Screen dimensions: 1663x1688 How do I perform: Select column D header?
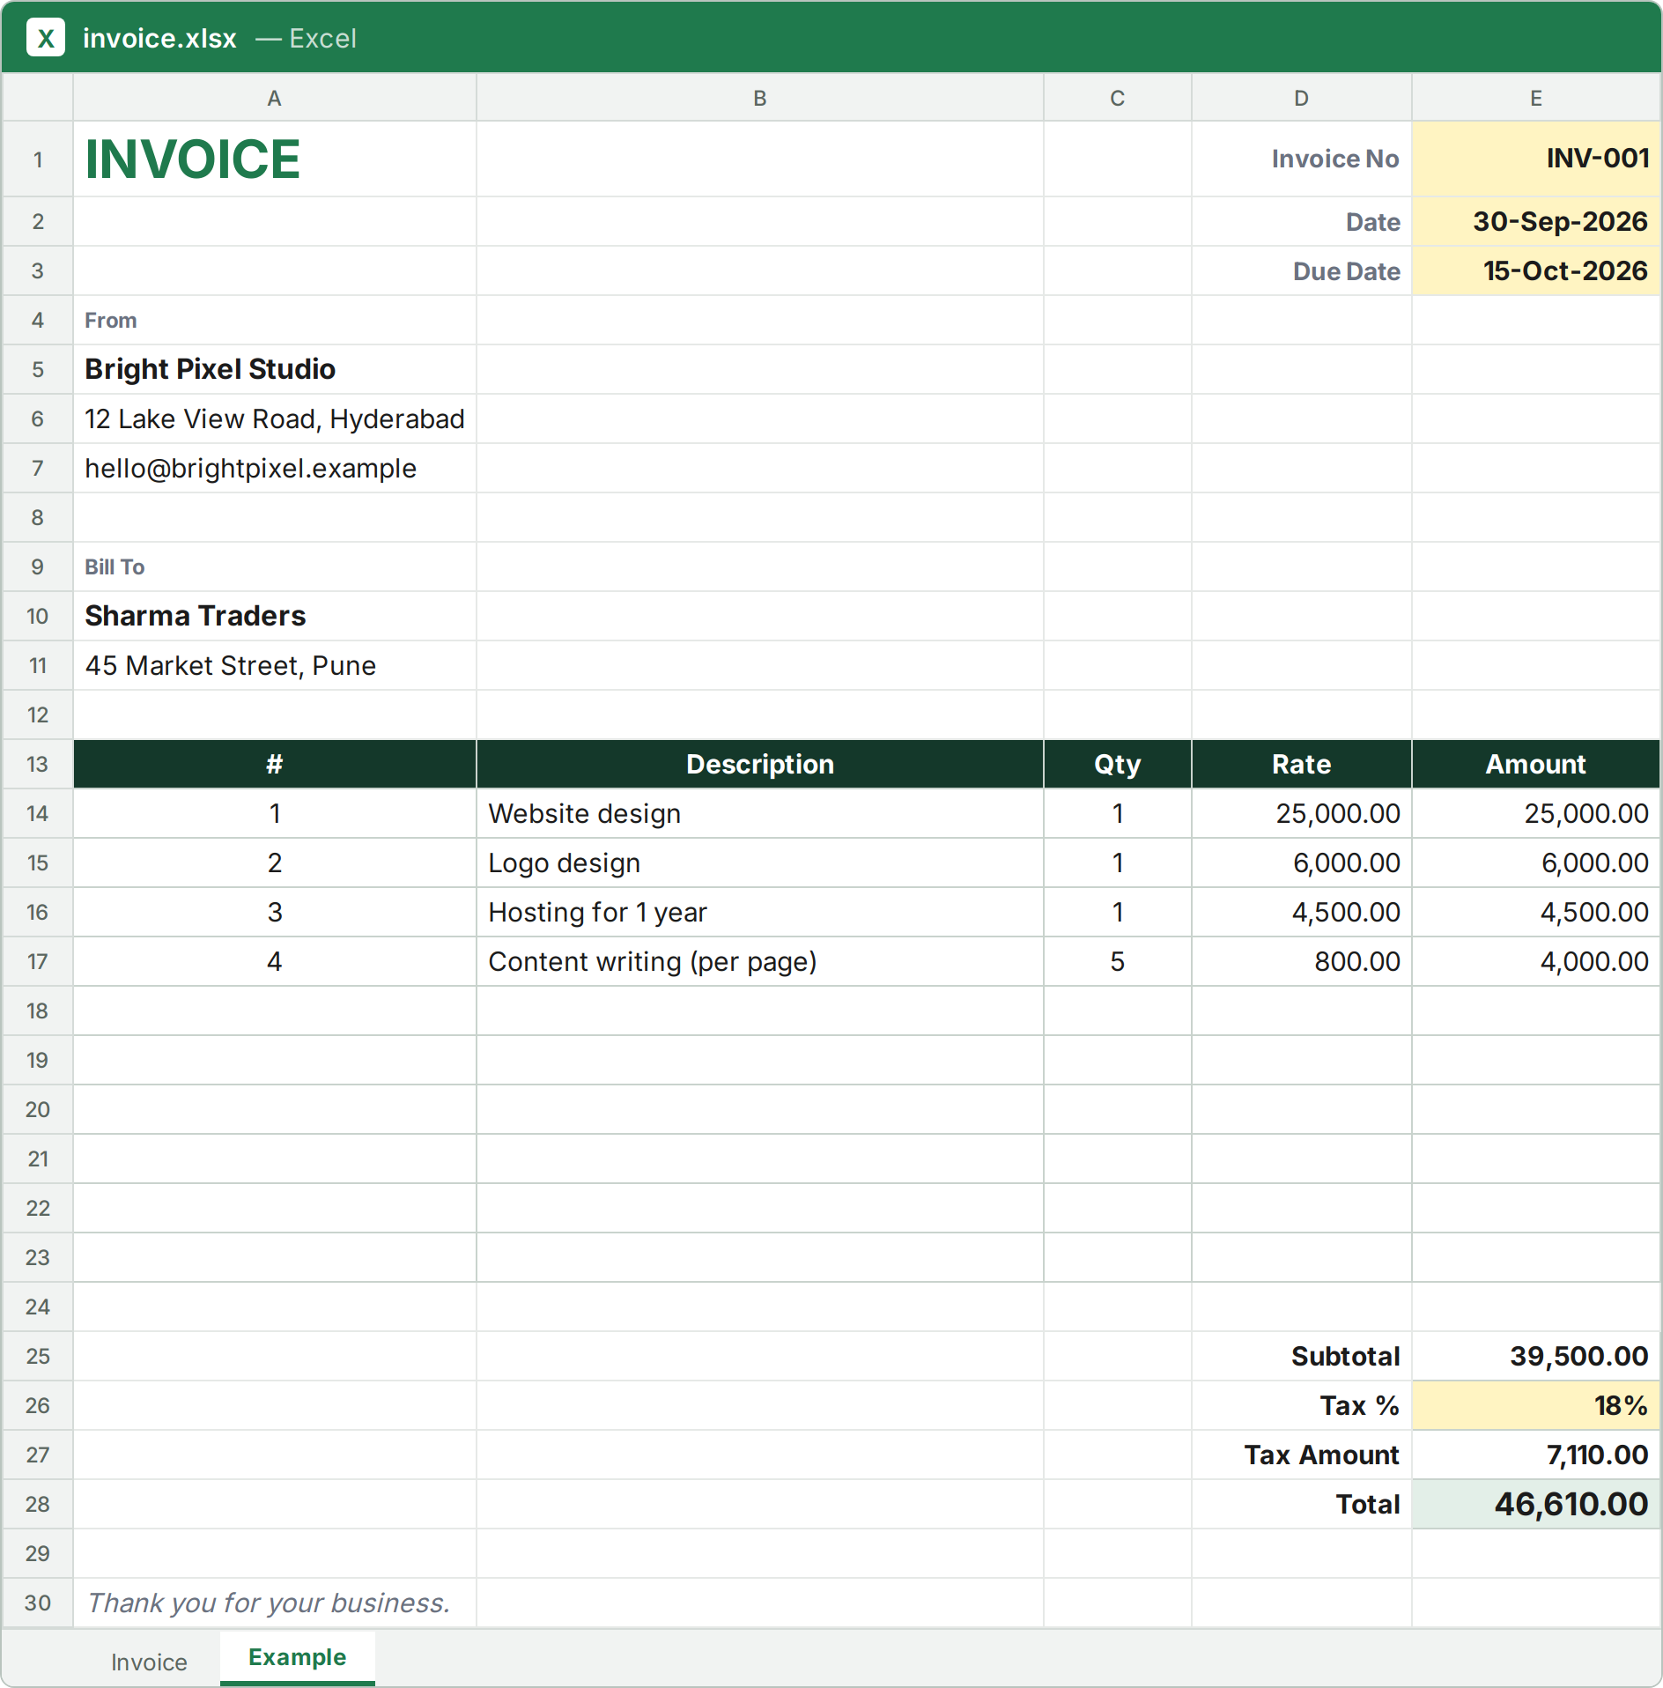pos(1302,98)
